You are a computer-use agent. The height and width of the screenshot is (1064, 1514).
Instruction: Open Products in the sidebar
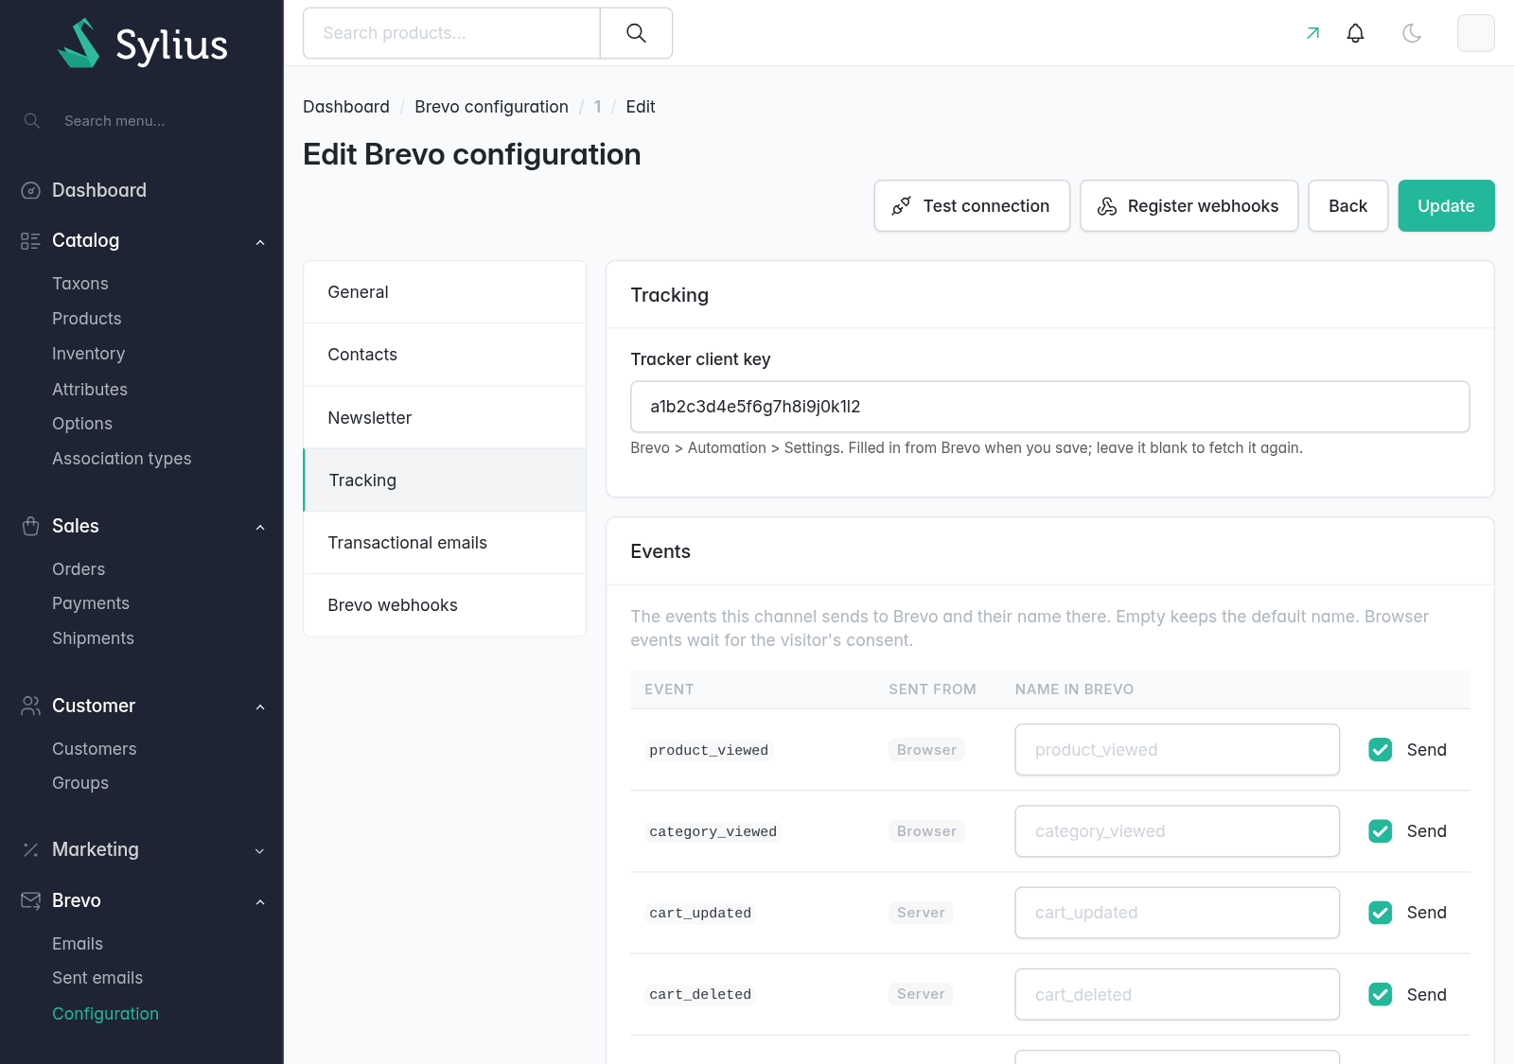click(x=87, y=319)
